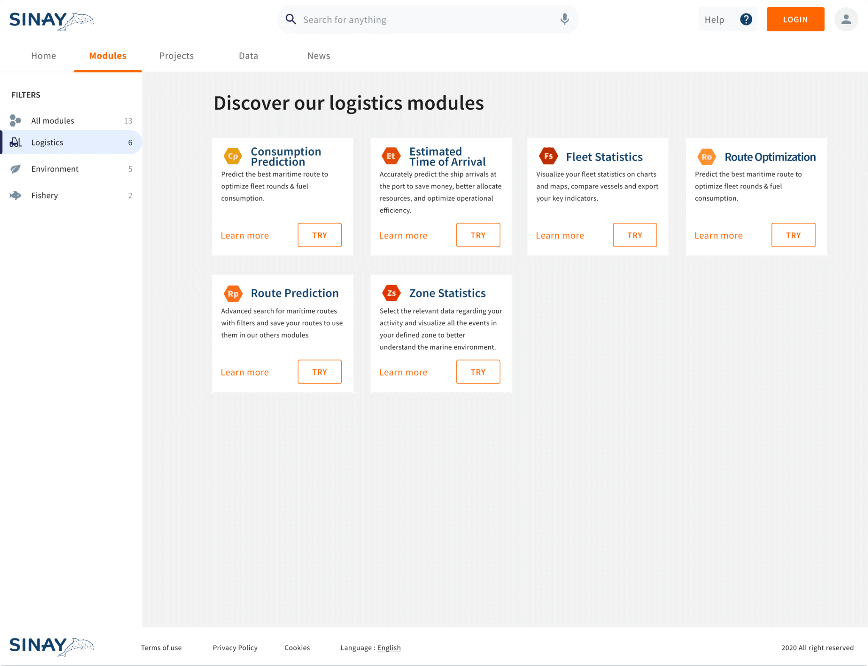Change language via English link

[x=389, y=647]
